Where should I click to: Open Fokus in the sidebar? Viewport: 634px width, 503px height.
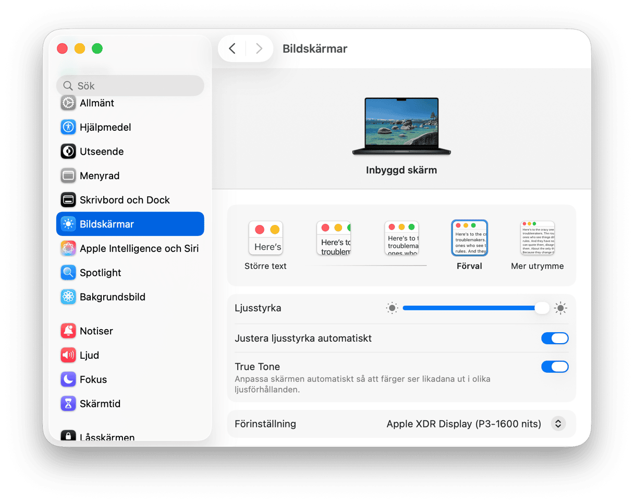(93, 380)
